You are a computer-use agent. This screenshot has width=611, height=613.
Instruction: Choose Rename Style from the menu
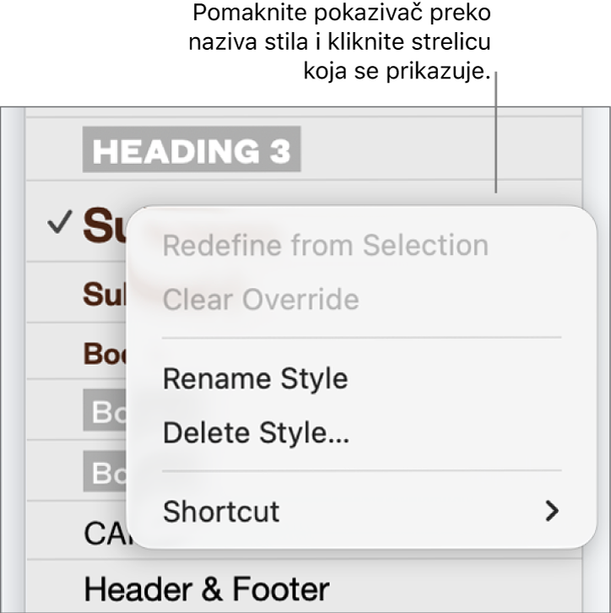point(255,378)
